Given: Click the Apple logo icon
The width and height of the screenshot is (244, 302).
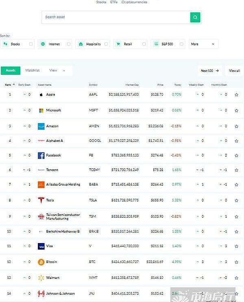Looking at the screenshot, I should click(x=41, y=95).
